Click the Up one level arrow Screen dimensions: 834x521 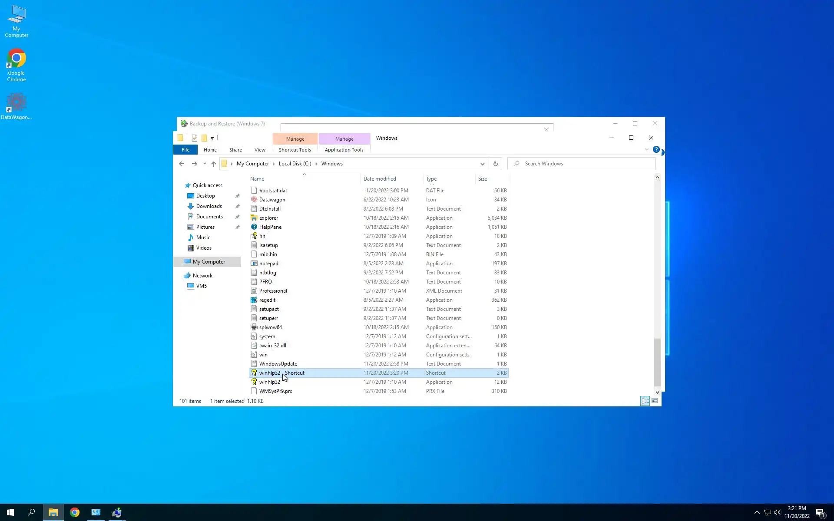(x=213, y=164)
